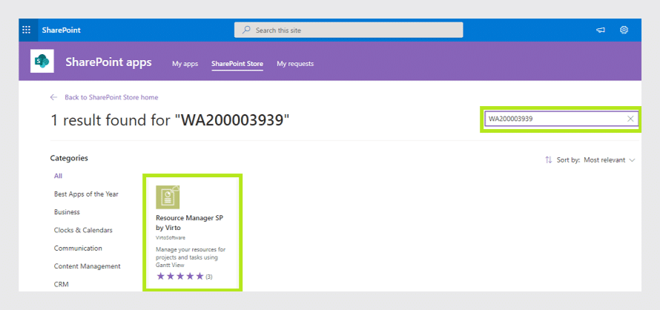This screenshot has height=310, width=660.
Task: Open the app launcher waffle icon
Action: point(26,30)
